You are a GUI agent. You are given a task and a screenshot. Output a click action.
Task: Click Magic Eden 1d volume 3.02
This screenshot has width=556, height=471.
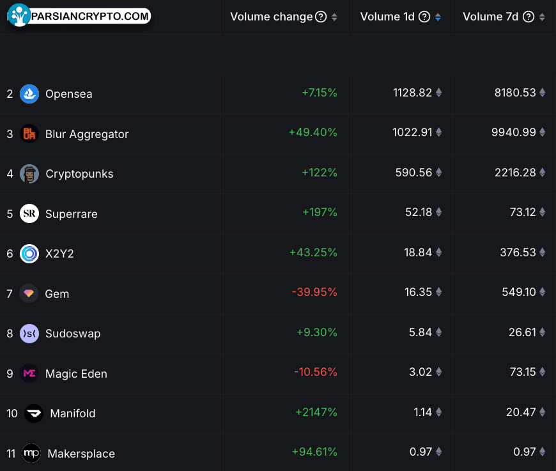[421, 372]
